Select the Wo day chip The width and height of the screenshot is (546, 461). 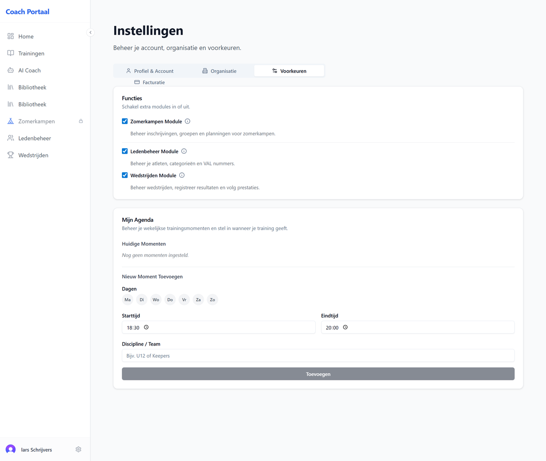(156, 300)
